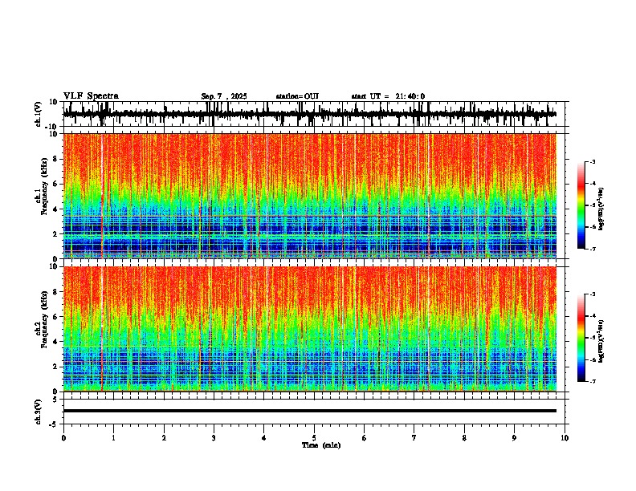Click the ch.3 flat black trace line
This screenshot has height=491, width=636.
click(309, 411)
